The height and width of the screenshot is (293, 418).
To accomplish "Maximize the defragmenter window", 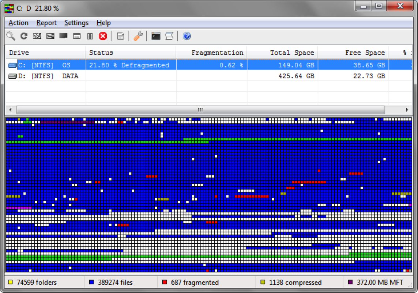I will (379, 6).
